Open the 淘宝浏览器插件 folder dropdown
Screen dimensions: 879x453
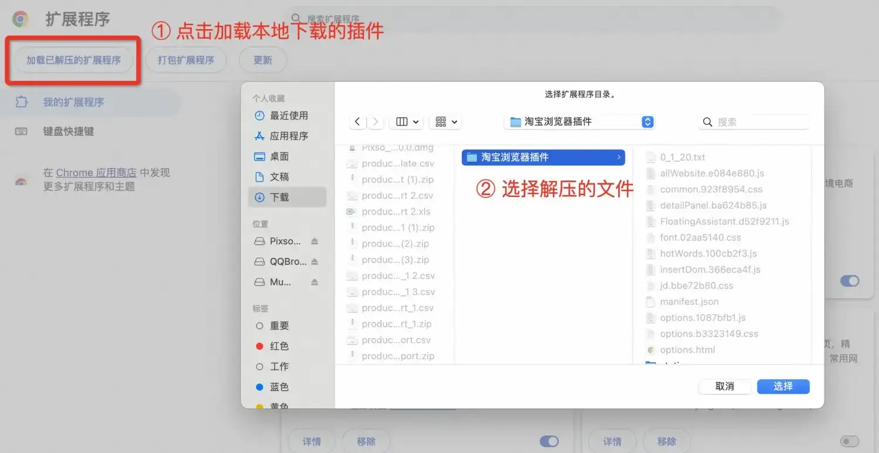[647, 121]
